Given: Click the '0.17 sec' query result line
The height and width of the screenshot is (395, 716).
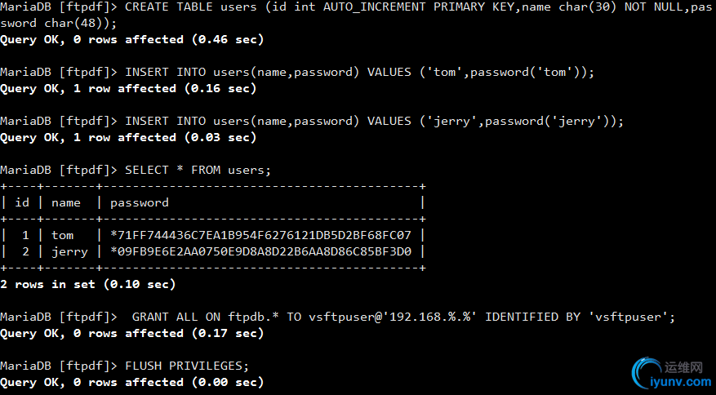Looking at the screenshot, I should pos(132,333).
